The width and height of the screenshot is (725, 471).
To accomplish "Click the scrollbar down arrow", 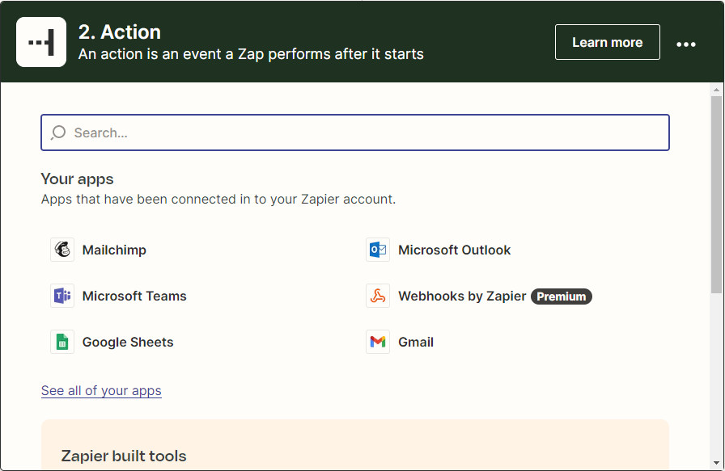I will pyautogui.click(x=716, y=463).
